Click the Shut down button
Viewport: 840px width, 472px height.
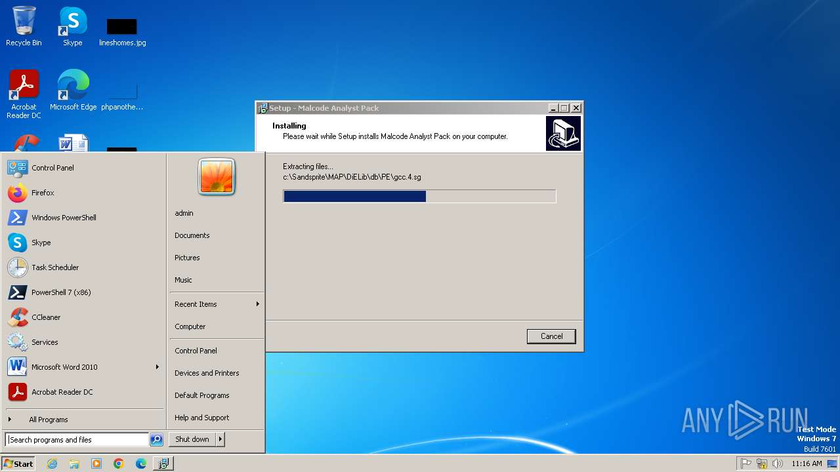click(x=192, y=439)
